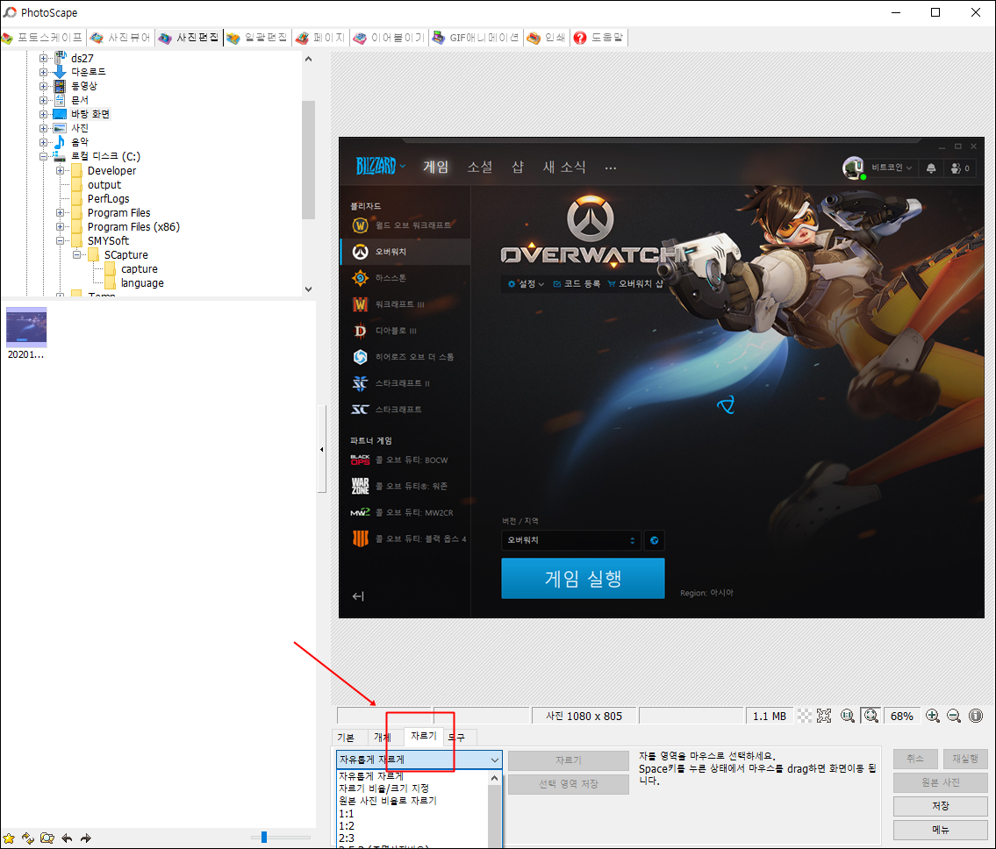The width and height of the screenshot is (996, 849).
Task: Select the PerfLogs folder
Action: coord(108,199)
